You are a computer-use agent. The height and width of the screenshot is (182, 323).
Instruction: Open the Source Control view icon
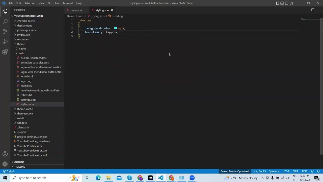tap(5, 32)
